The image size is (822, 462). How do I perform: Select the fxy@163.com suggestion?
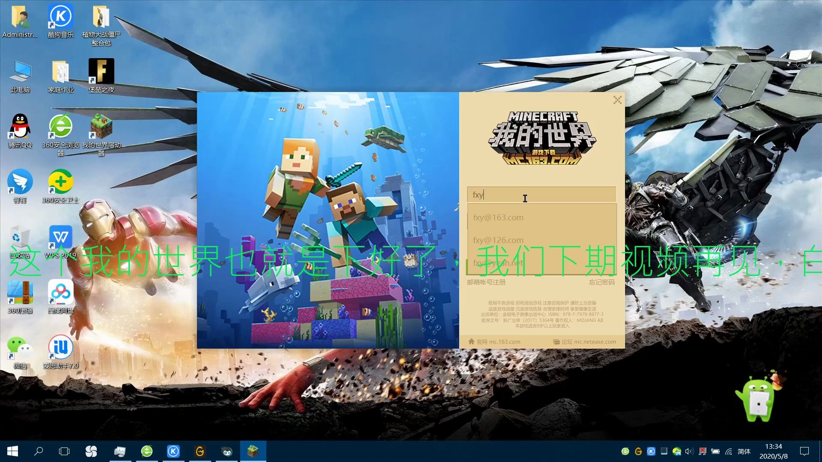tap(542, 217)
